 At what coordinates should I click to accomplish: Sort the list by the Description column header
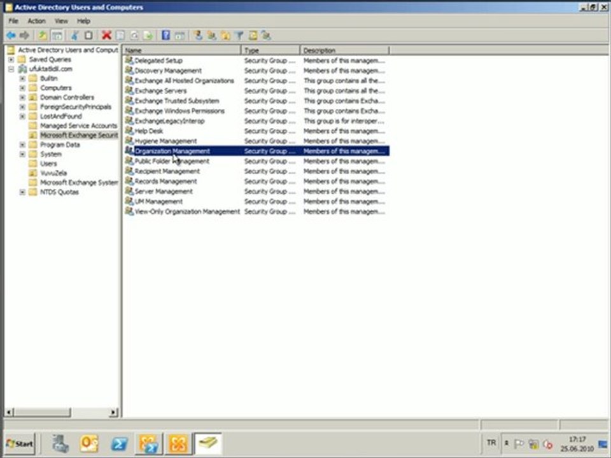pyautogui.click(x=344, y=50)
